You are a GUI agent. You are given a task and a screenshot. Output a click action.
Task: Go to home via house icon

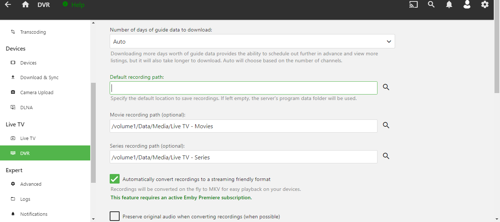pos(25,5)
